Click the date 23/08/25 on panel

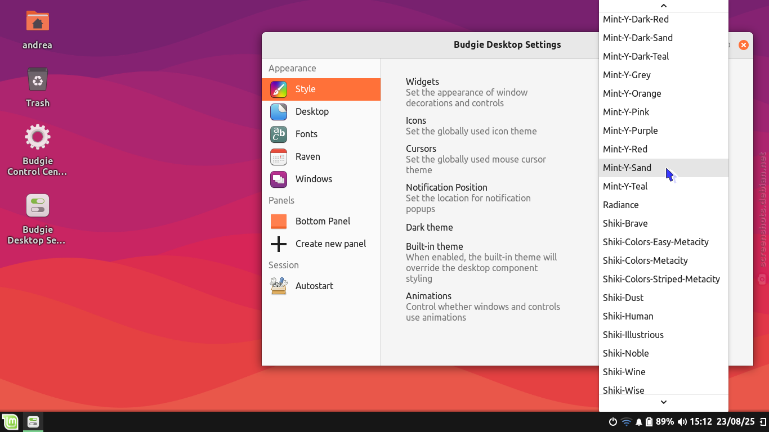736,421
